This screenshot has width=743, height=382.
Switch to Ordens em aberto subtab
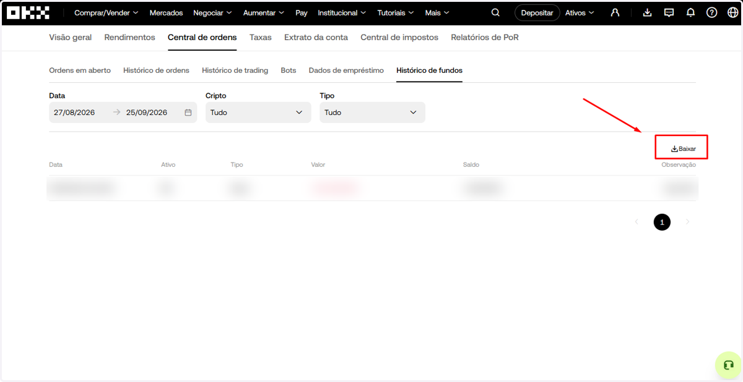(x=80, y=70)
